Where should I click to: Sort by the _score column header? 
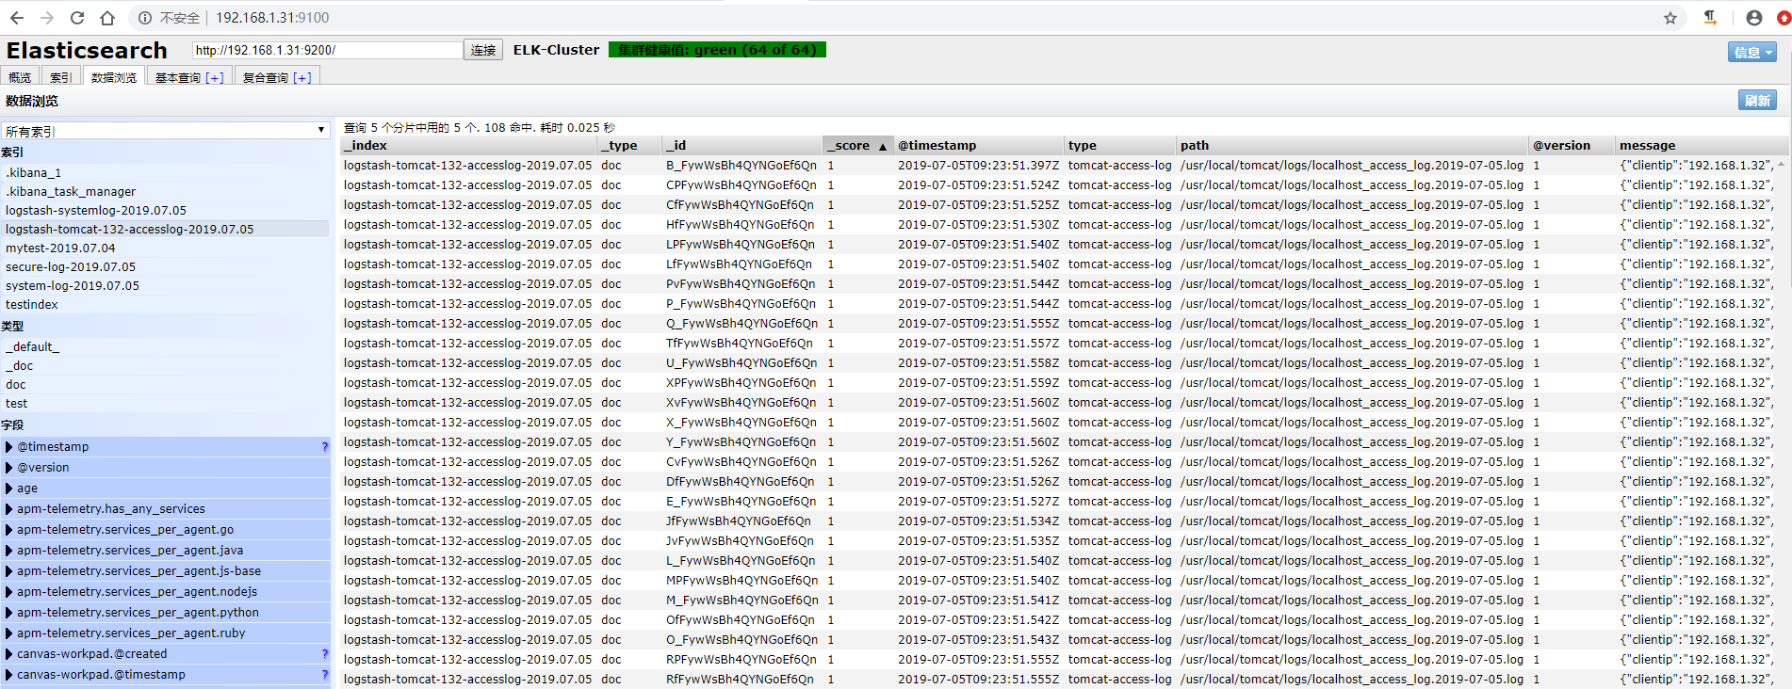click(857, 146)
